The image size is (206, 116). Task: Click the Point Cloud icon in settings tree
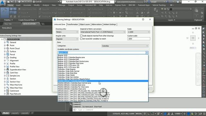pos(8,48)
